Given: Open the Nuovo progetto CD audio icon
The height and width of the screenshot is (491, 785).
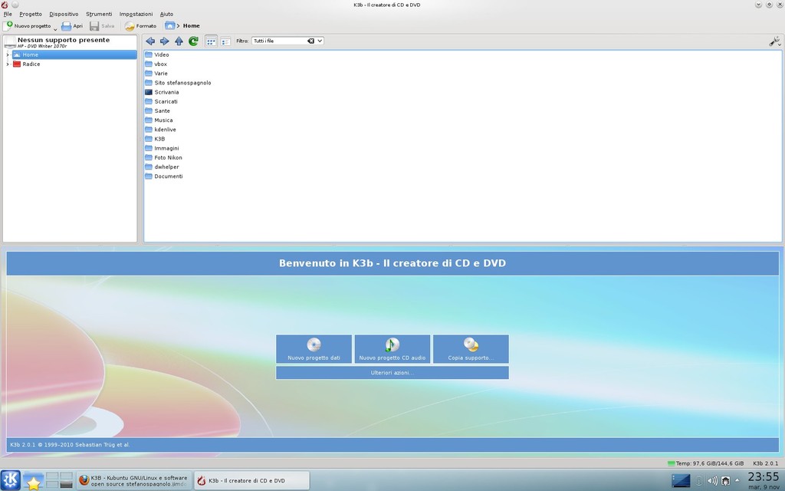Looking at the screenshot, I should (392, 349).
